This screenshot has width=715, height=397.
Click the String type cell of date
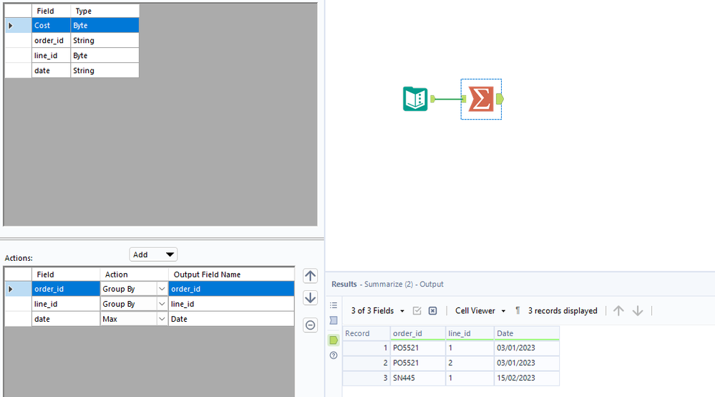pyautogui.click(x=105, y=71)
